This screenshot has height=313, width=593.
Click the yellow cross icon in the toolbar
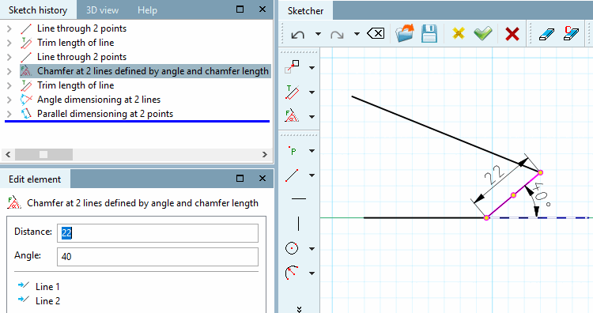459,34
